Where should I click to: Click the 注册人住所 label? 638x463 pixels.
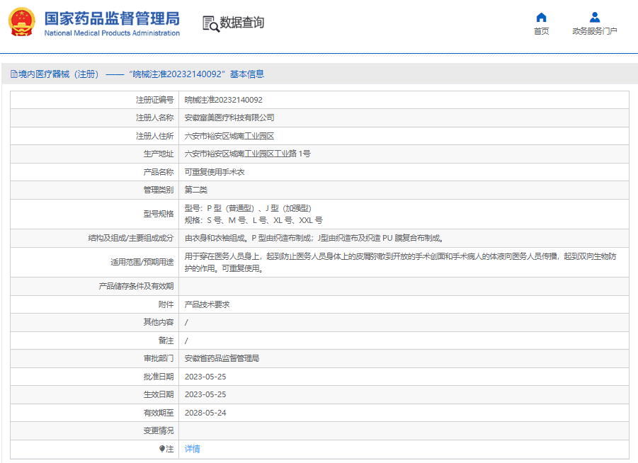(x=154, y=136)
